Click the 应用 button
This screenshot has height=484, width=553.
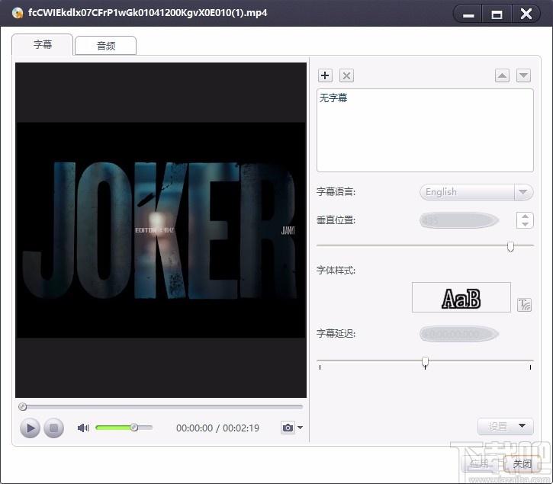[480, 463]
